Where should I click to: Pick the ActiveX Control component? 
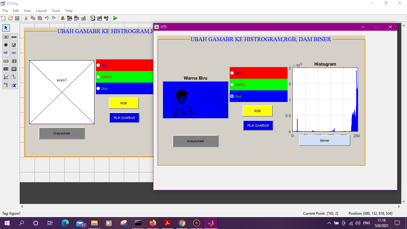tap(14, 85)
